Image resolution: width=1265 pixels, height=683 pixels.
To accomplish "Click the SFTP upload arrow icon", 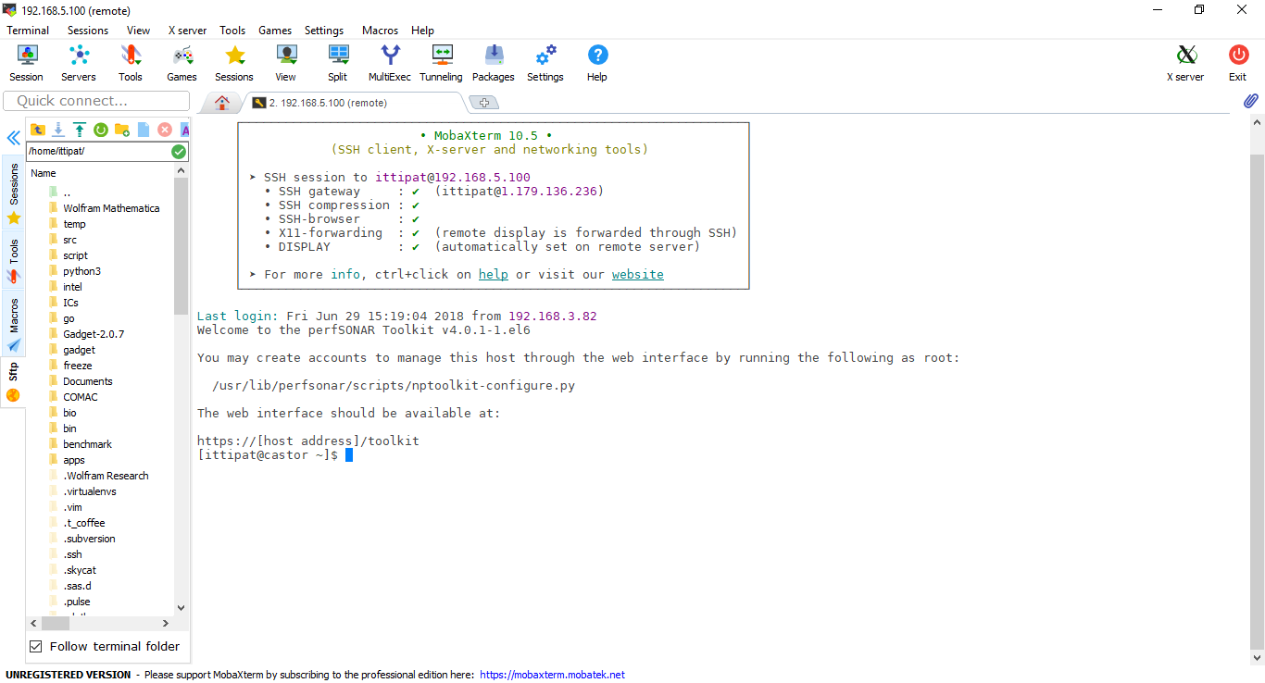I will coord(80,130).
